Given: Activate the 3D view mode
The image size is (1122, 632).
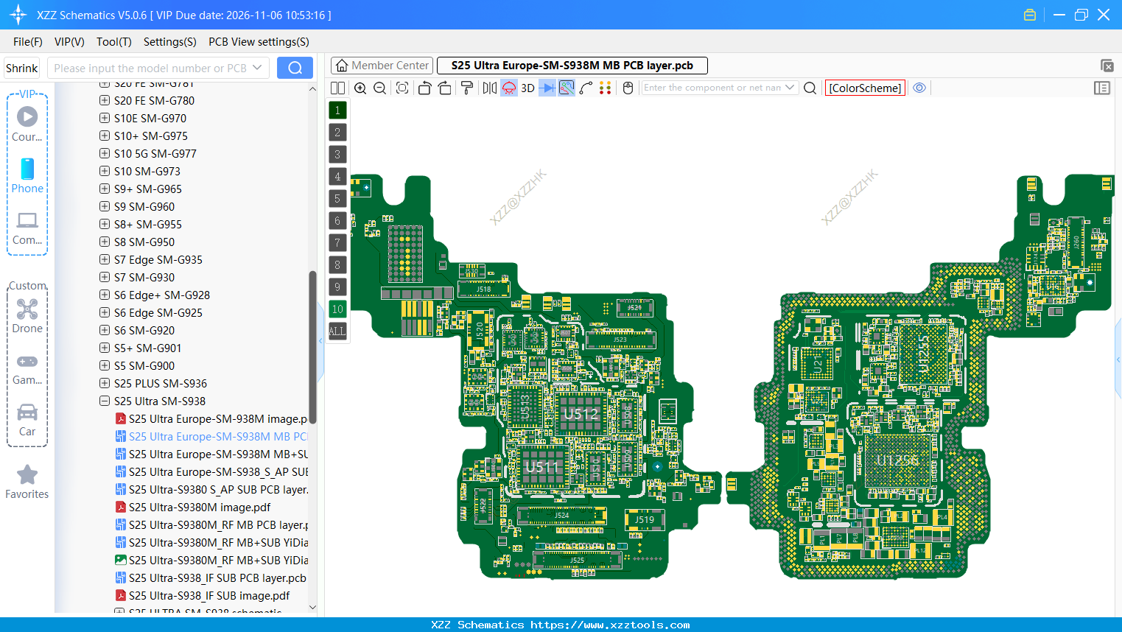Looking at the screenshot, I should click(527, 88).
